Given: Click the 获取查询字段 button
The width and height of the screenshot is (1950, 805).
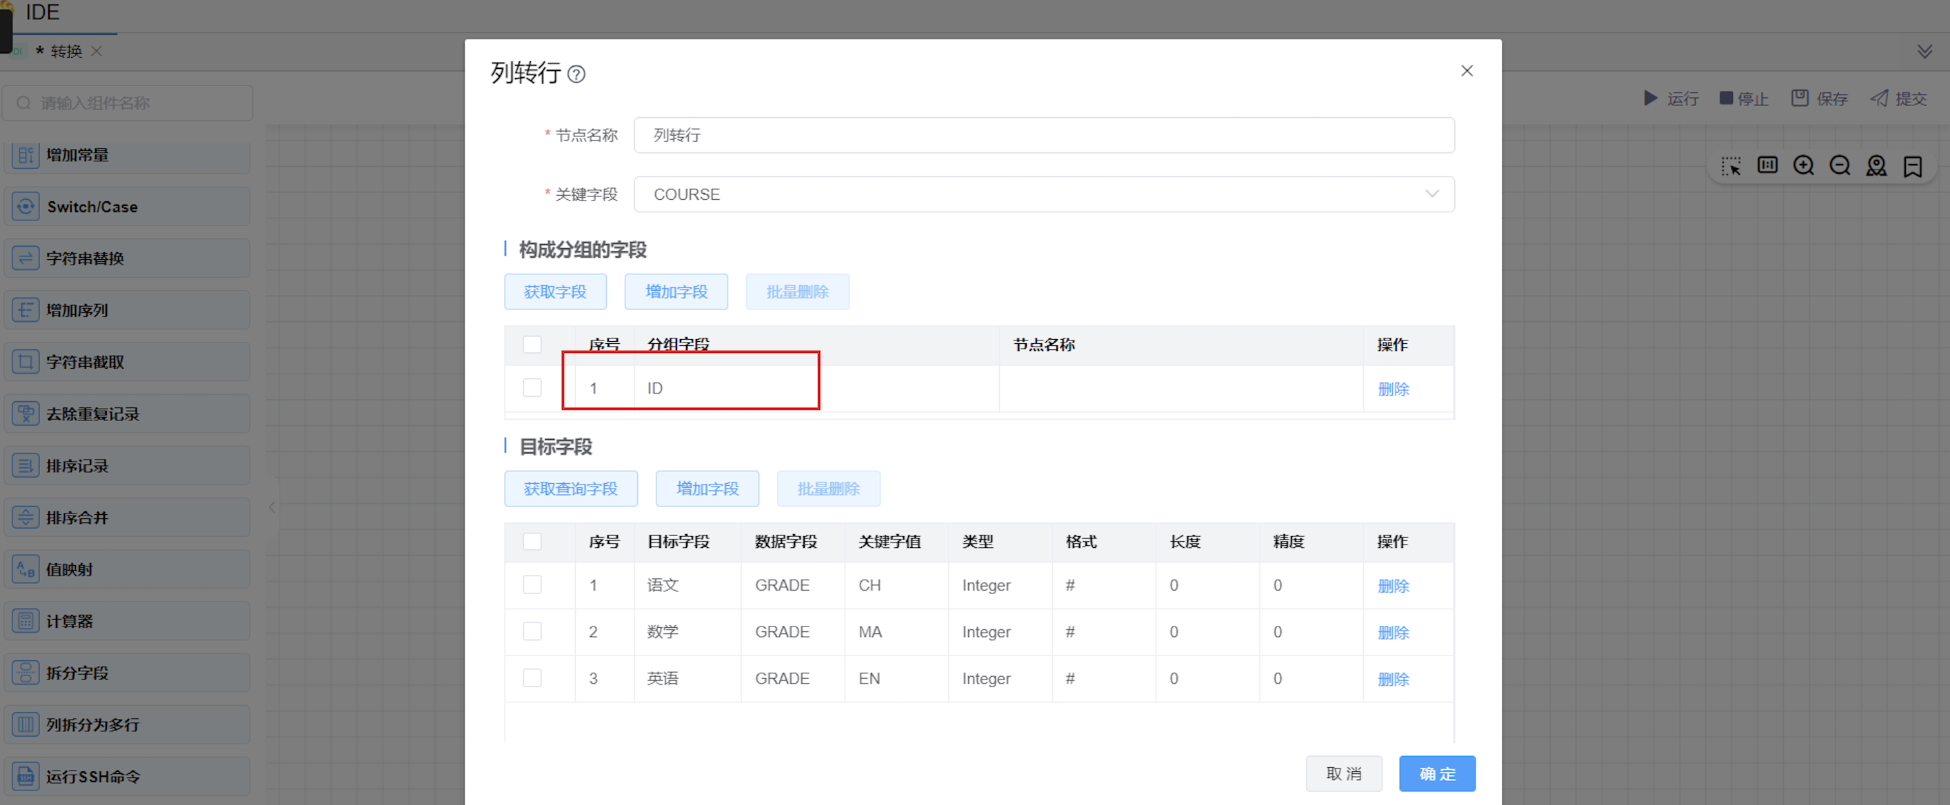Looking at the screenshot, I should click(x=570, y=489).
